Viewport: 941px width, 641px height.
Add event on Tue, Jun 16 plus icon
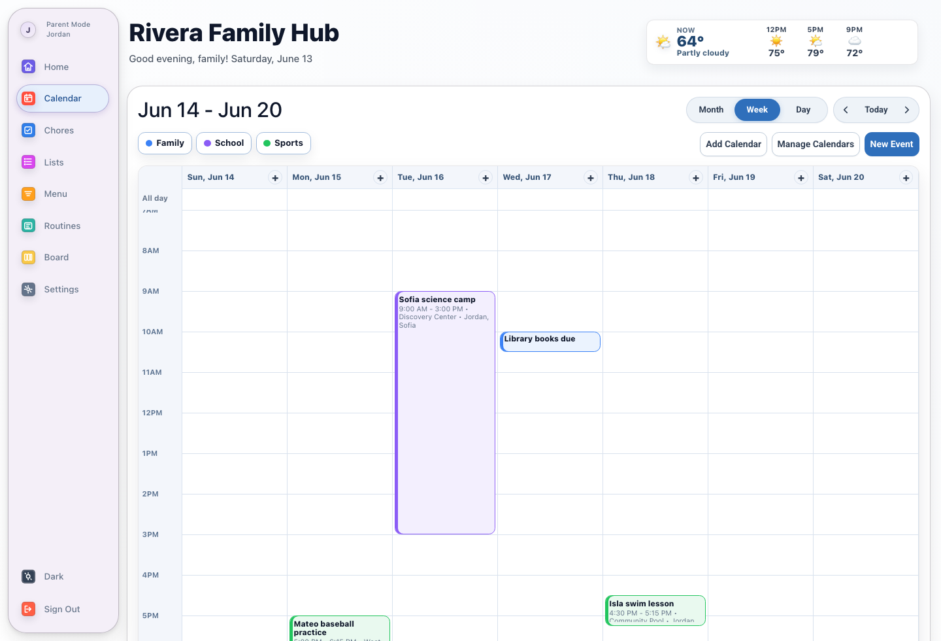pyautogui.click(x=486, y=178)
